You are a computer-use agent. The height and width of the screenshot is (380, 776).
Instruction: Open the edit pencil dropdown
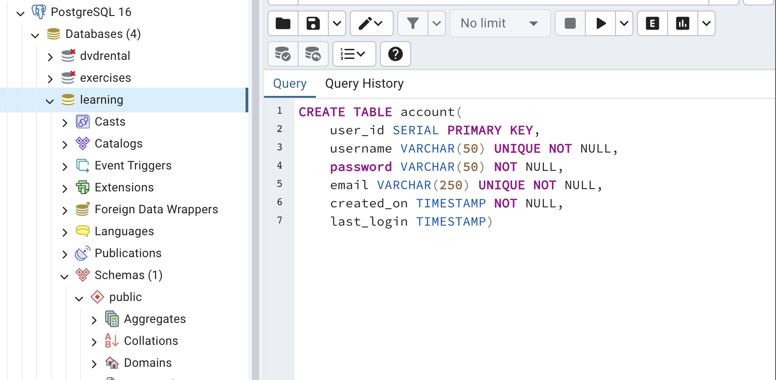click(371, 23)
